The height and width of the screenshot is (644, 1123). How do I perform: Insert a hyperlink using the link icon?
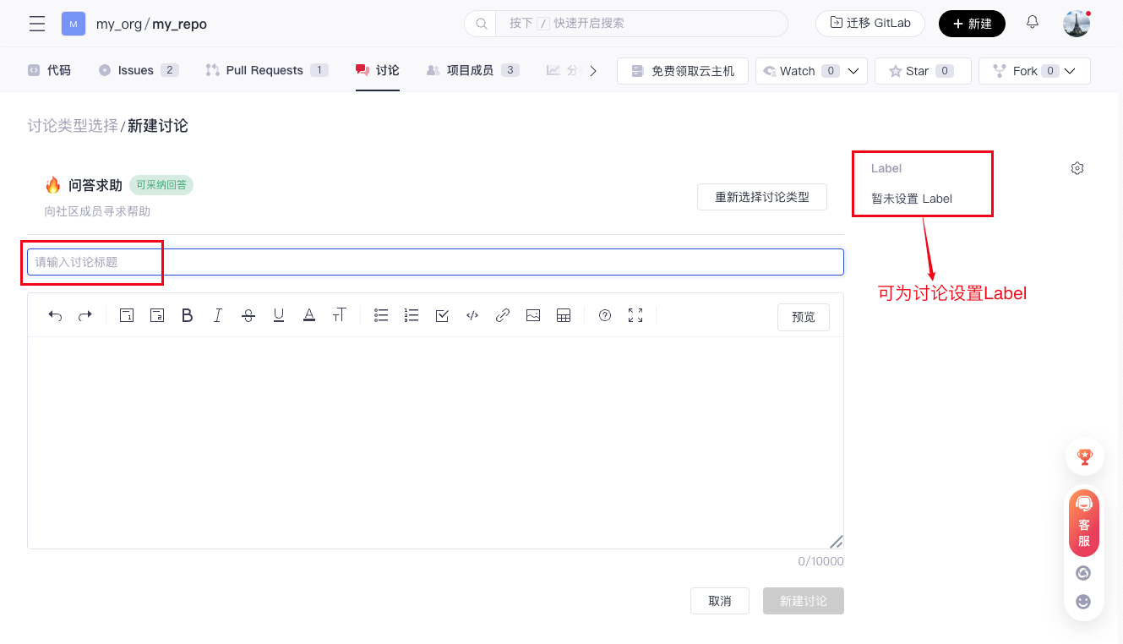coord(503,315)
